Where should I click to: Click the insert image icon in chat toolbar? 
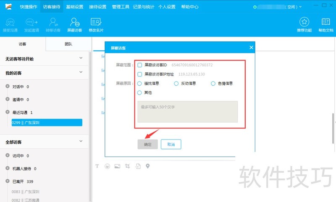coord(117,166)
